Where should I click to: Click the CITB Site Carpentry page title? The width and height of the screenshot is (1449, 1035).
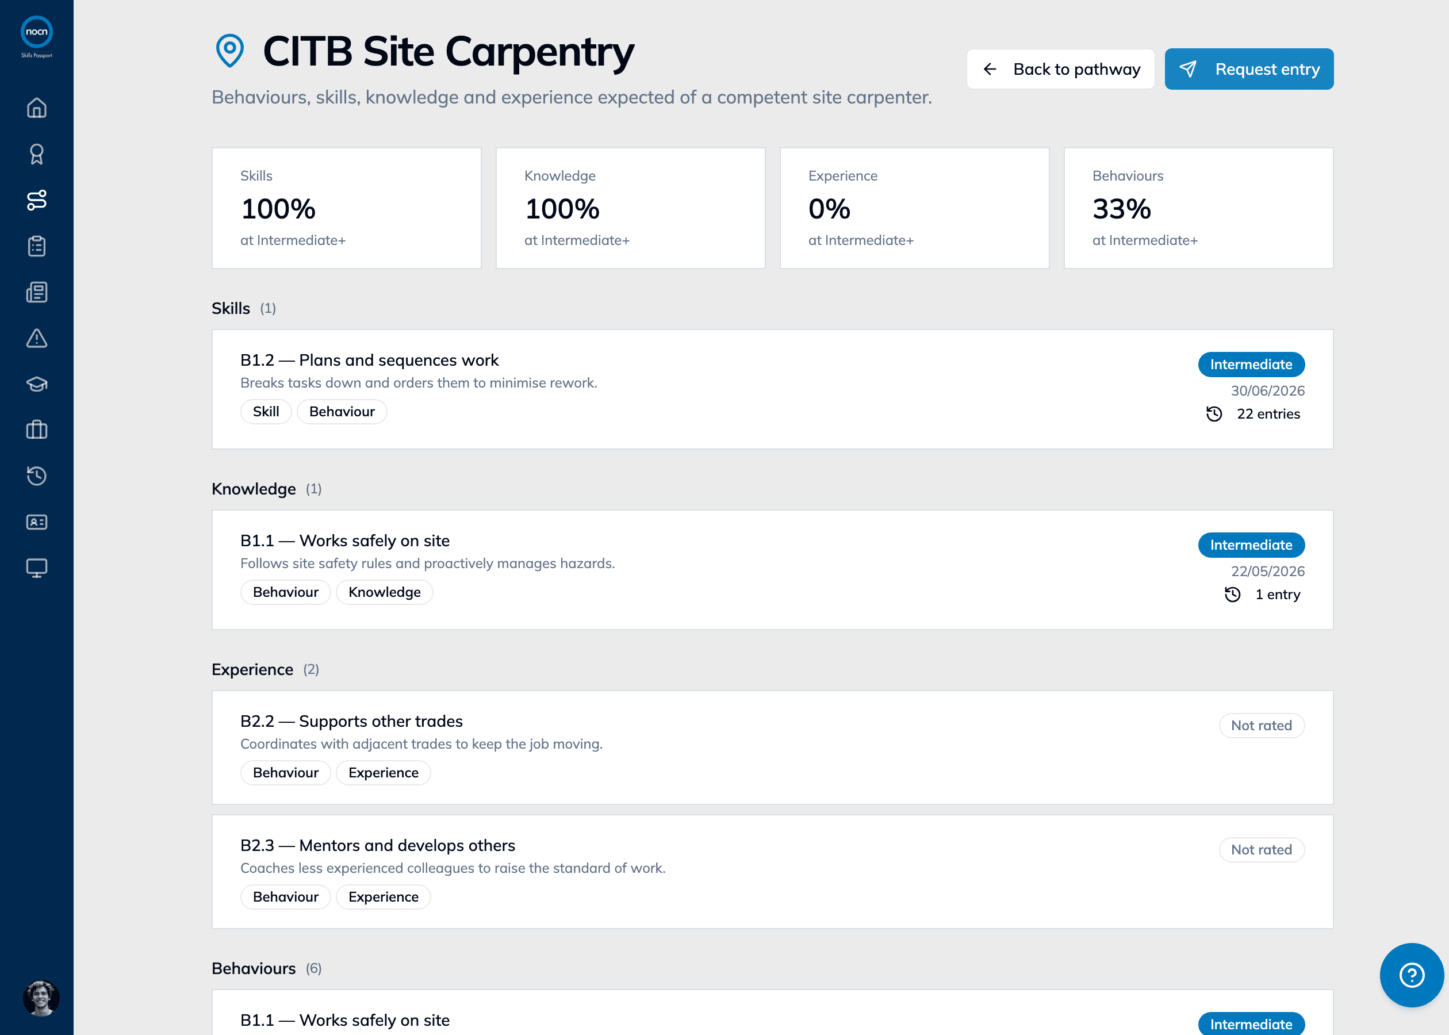pos(448,51)
